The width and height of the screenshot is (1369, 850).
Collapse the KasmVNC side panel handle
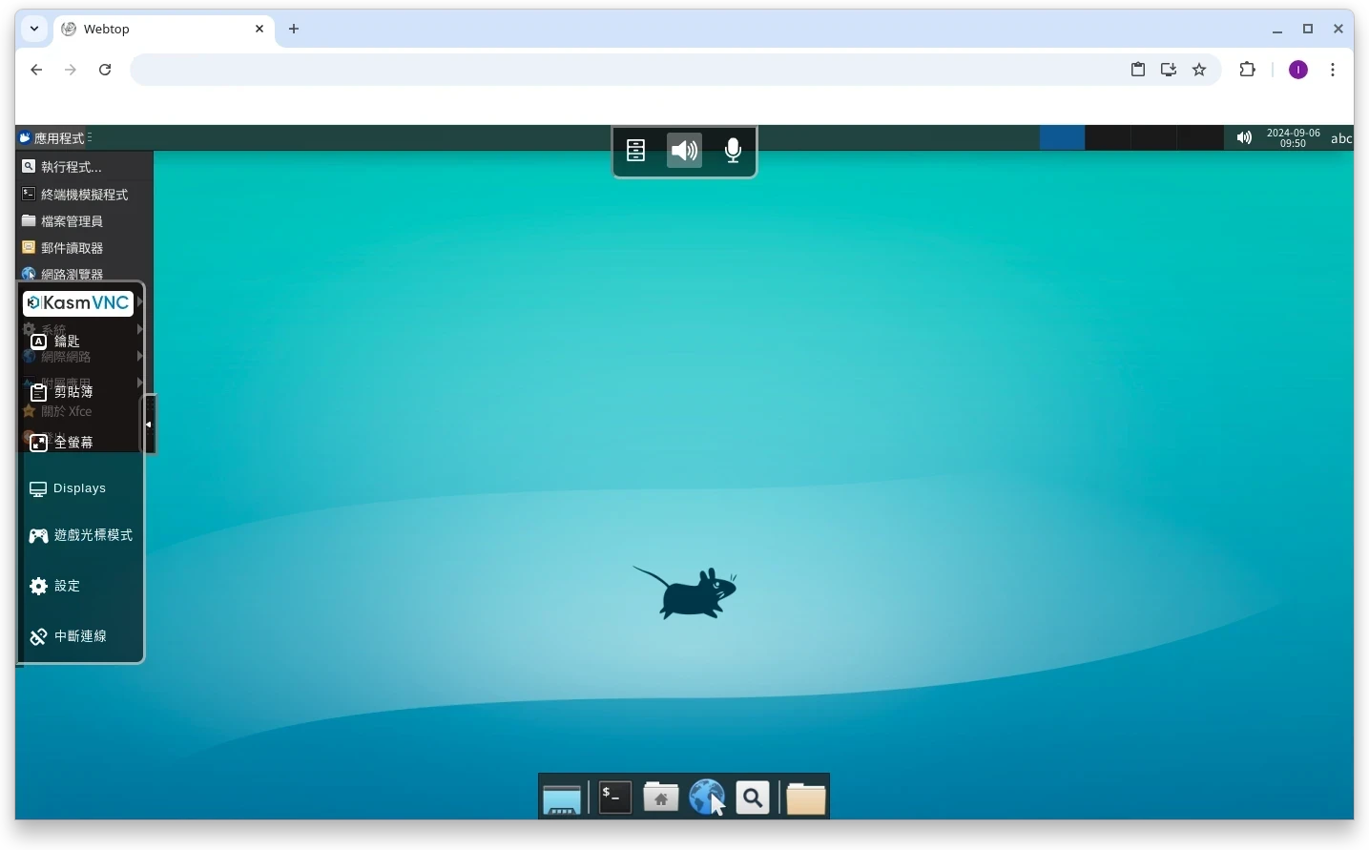[149, 425]
